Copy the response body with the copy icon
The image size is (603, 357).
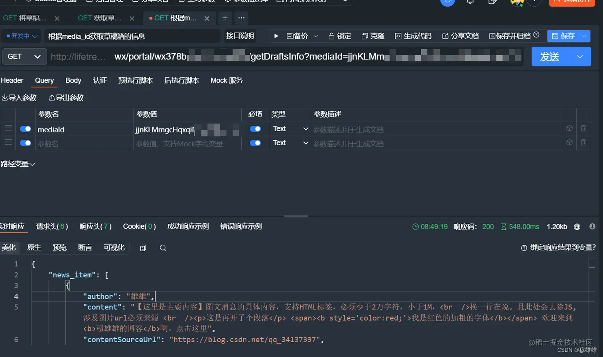tap(143, 248)
